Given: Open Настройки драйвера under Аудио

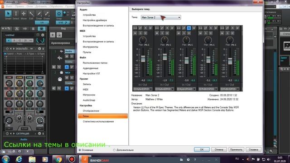Looking at the screenshot, I should tap(95, 20).
